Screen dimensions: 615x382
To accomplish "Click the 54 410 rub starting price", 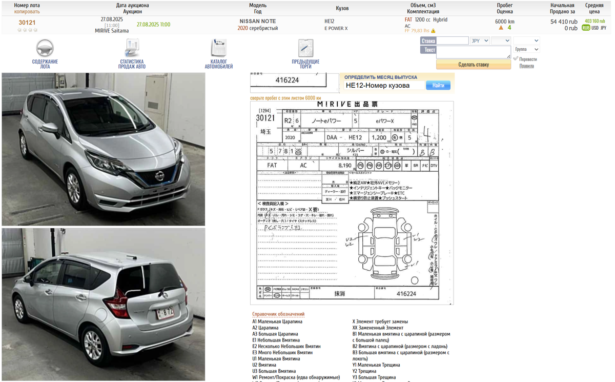I will (x=564, y=22).
